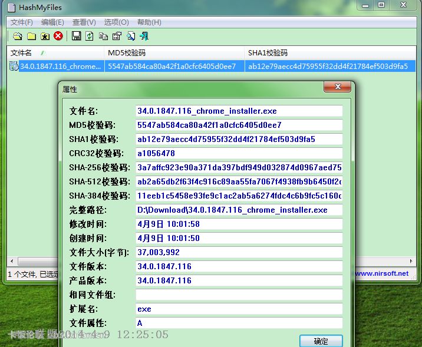Click the starred folder toolbar icon
This screenshot has width=422, height=347.
45,36
